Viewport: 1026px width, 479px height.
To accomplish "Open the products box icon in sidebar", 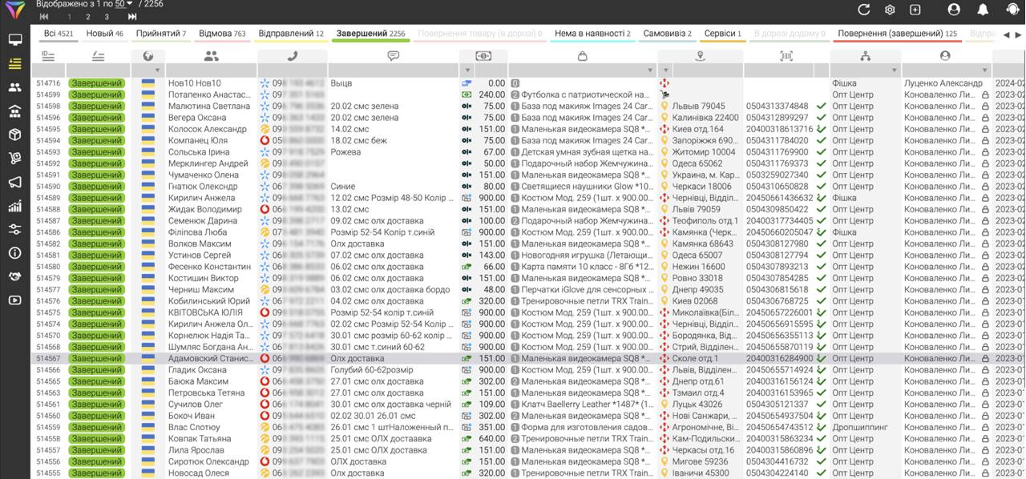I will (x=14, y=135).
